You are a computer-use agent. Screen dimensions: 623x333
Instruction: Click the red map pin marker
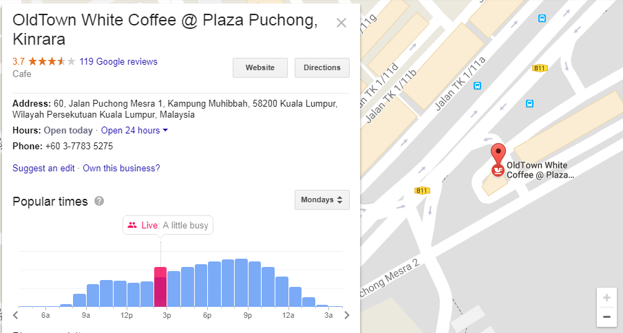click(497, 153)
